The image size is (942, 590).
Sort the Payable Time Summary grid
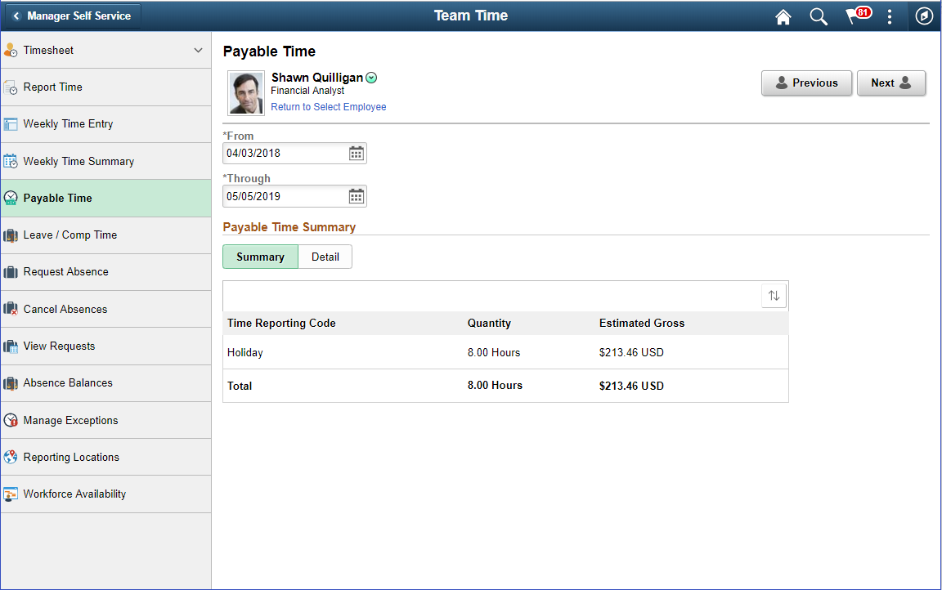pyautogui.click(x=774, y=295)
